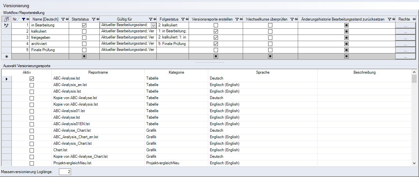
Task: Open Gültig für dropdown in first row
Action: tap(153, 25)
